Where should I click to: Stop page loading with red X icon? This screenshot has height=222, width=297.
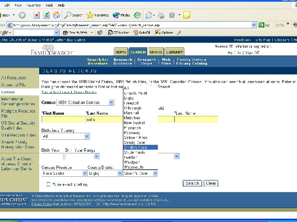[x=37, y=15]
